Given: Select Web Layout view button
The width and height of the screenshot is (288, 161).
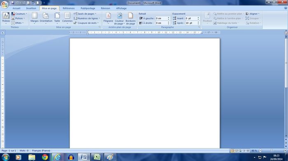Looking at the screenshot, I should [x=240, y=151].
